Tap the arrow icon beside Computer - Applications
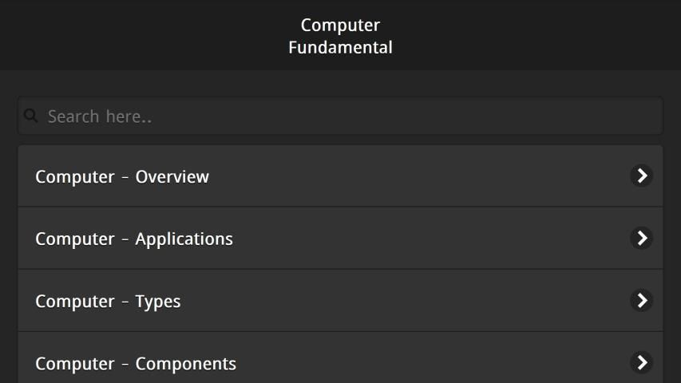The width and height of the screenshot is (681, 383). [641, 238]
